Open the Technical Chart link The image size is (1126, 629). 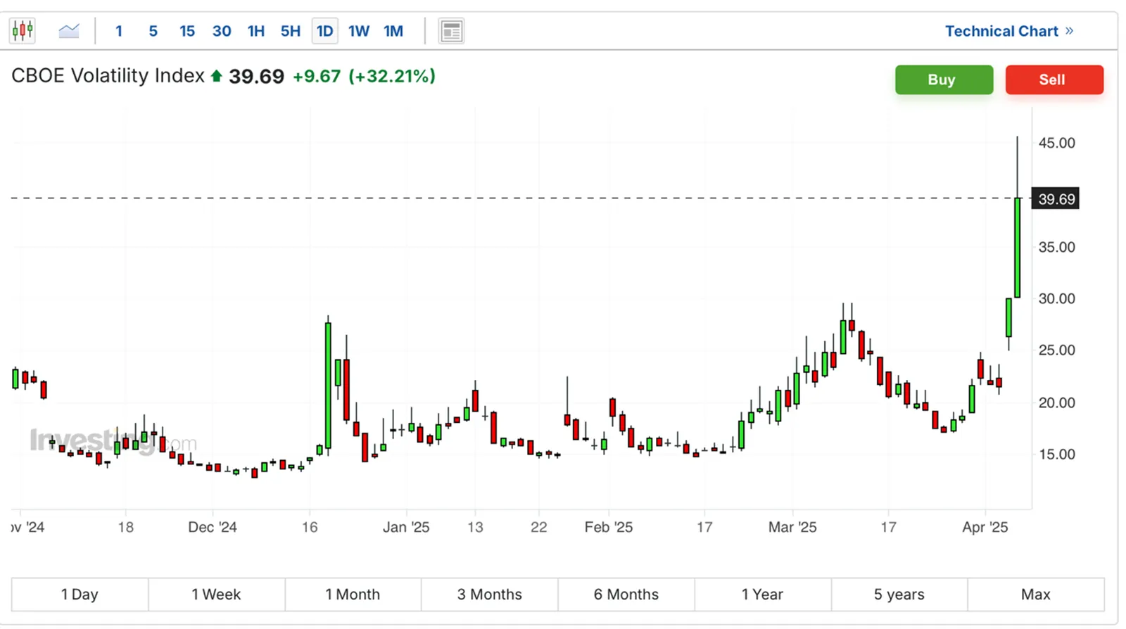coord(1008,31)
